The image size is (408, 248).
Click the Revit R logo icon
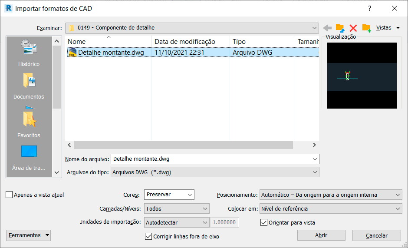[9, 8]
